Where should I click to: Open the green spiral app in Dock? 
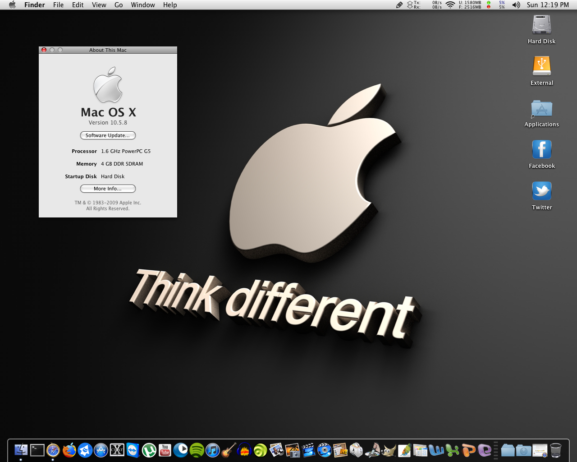coord(261,450)
